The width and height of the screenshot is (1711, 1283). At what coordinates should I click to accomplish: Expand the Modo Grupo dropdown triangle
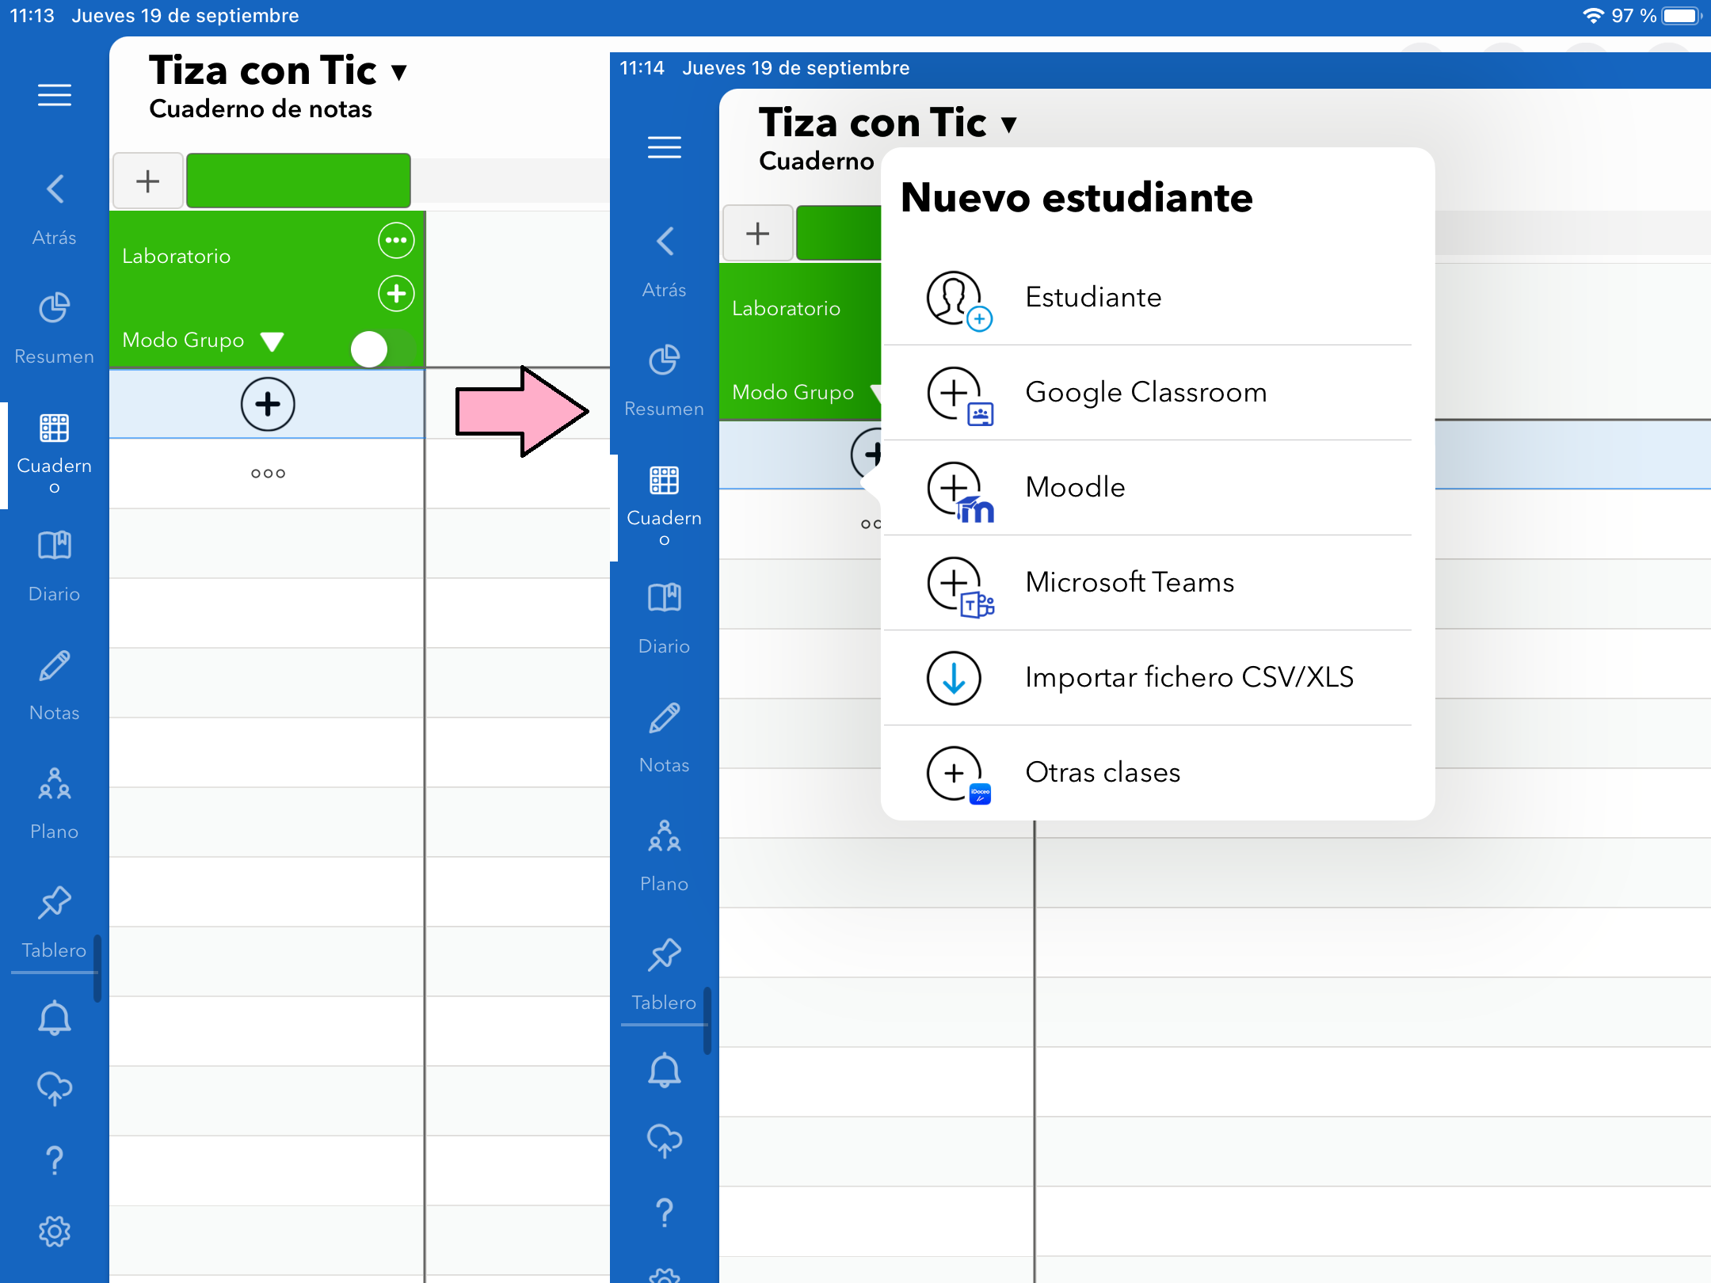272,341
